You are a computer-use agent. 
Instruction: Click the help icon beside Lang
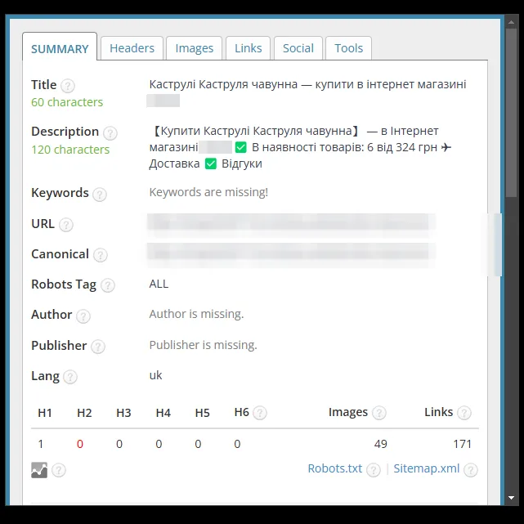[70, 377]
